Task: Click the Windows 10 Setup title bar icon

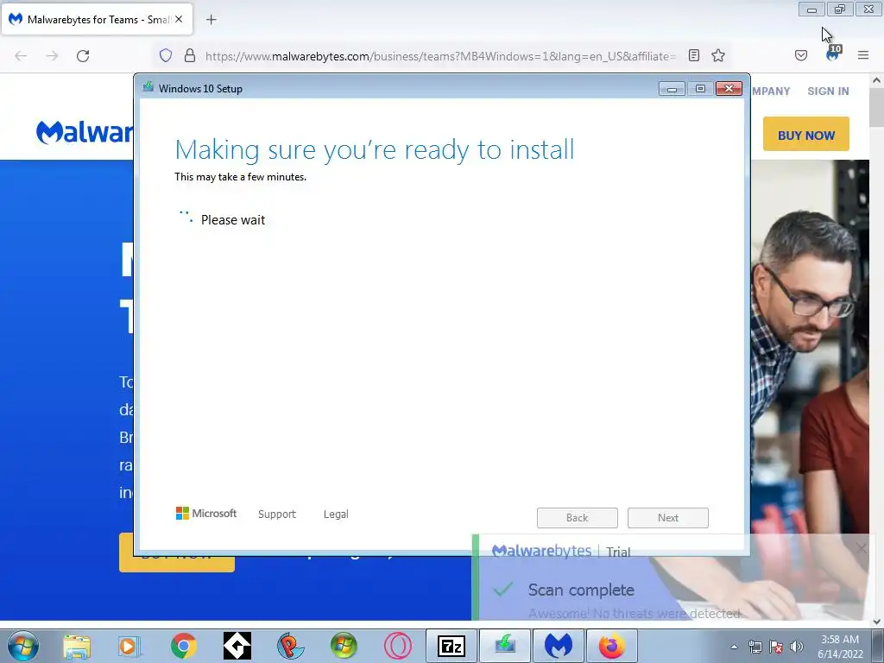Action: [x=148, y=87]
